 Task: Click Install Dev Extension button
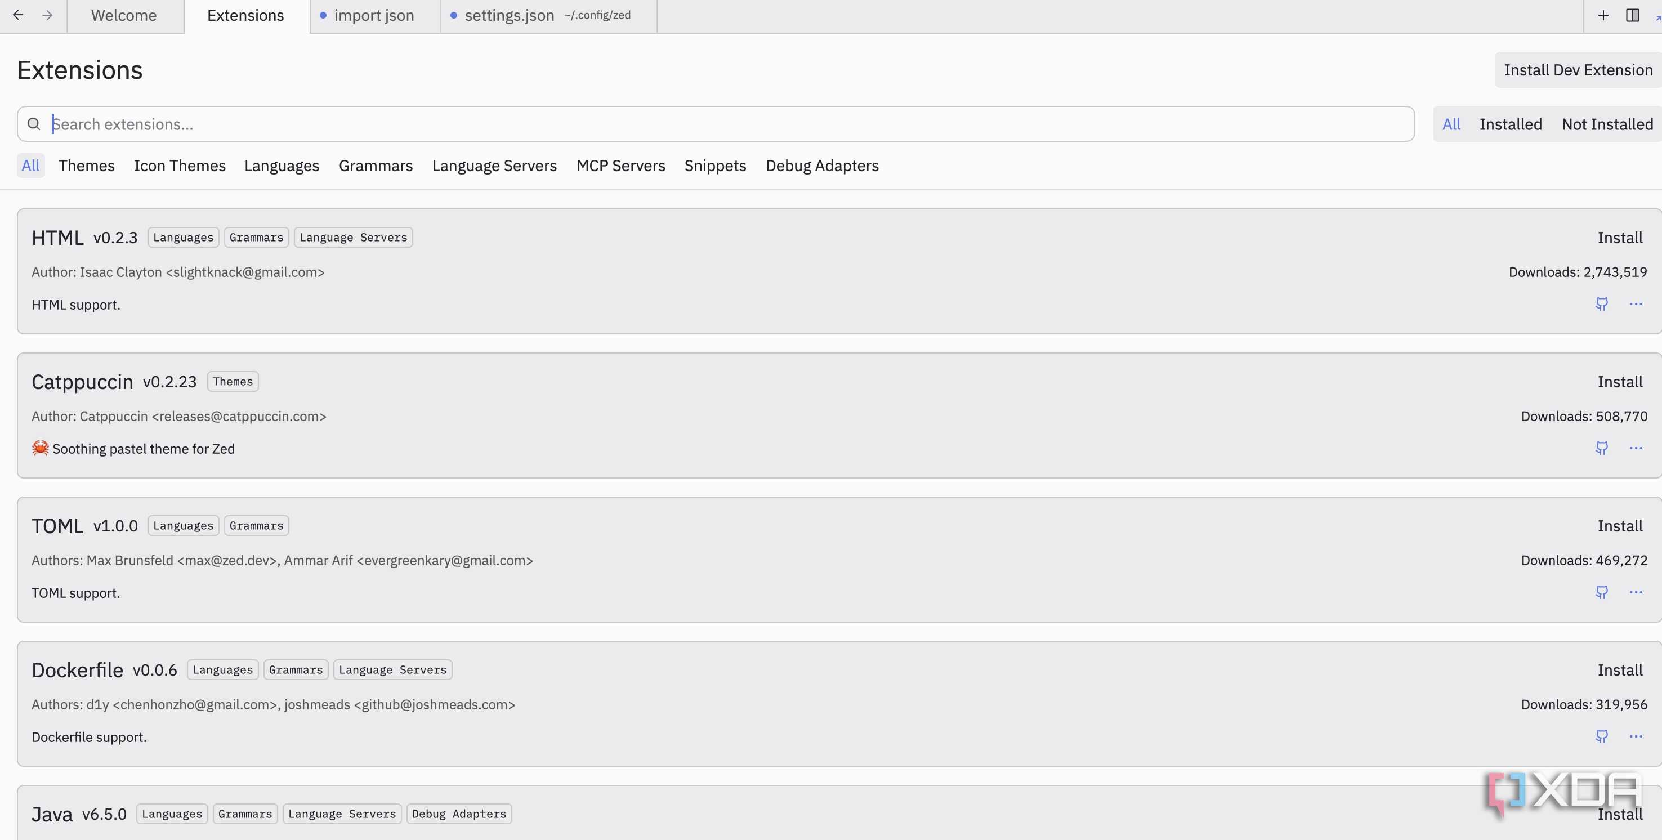1578,70
